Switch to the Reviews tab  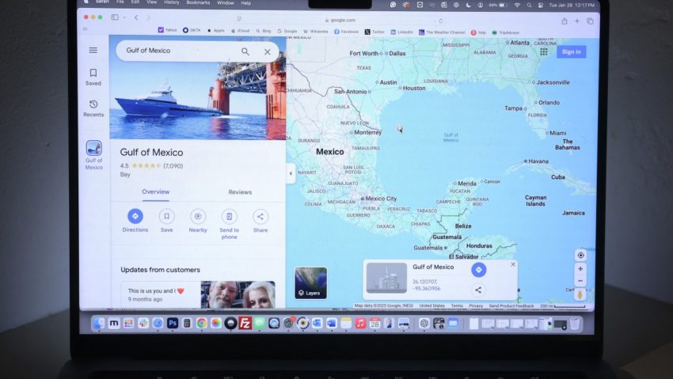click(x=240, y=192)
